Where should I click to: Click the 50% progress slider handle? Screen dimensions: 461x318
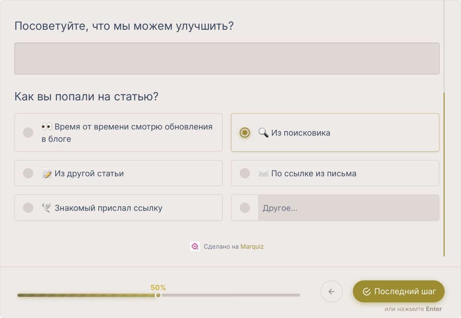pos(158,295)
